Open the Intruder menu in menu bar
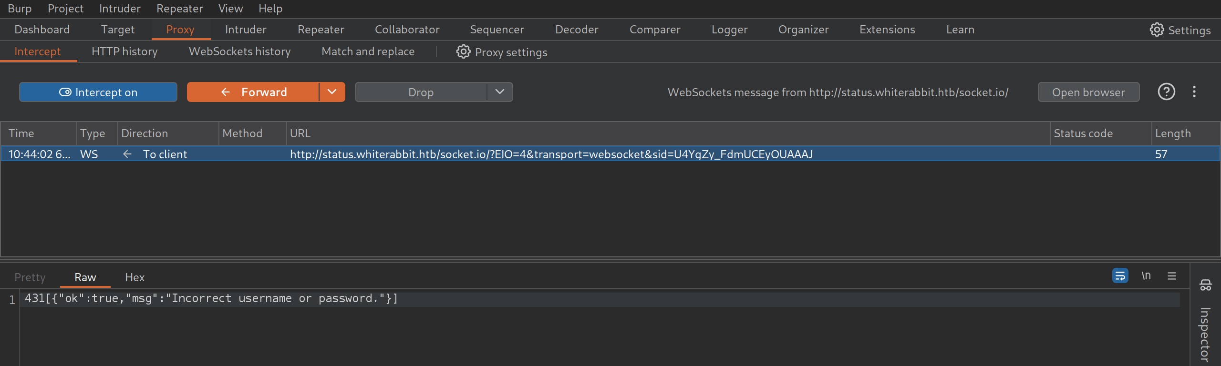The height and width of the screenshot is (366, 1221). 120,9
